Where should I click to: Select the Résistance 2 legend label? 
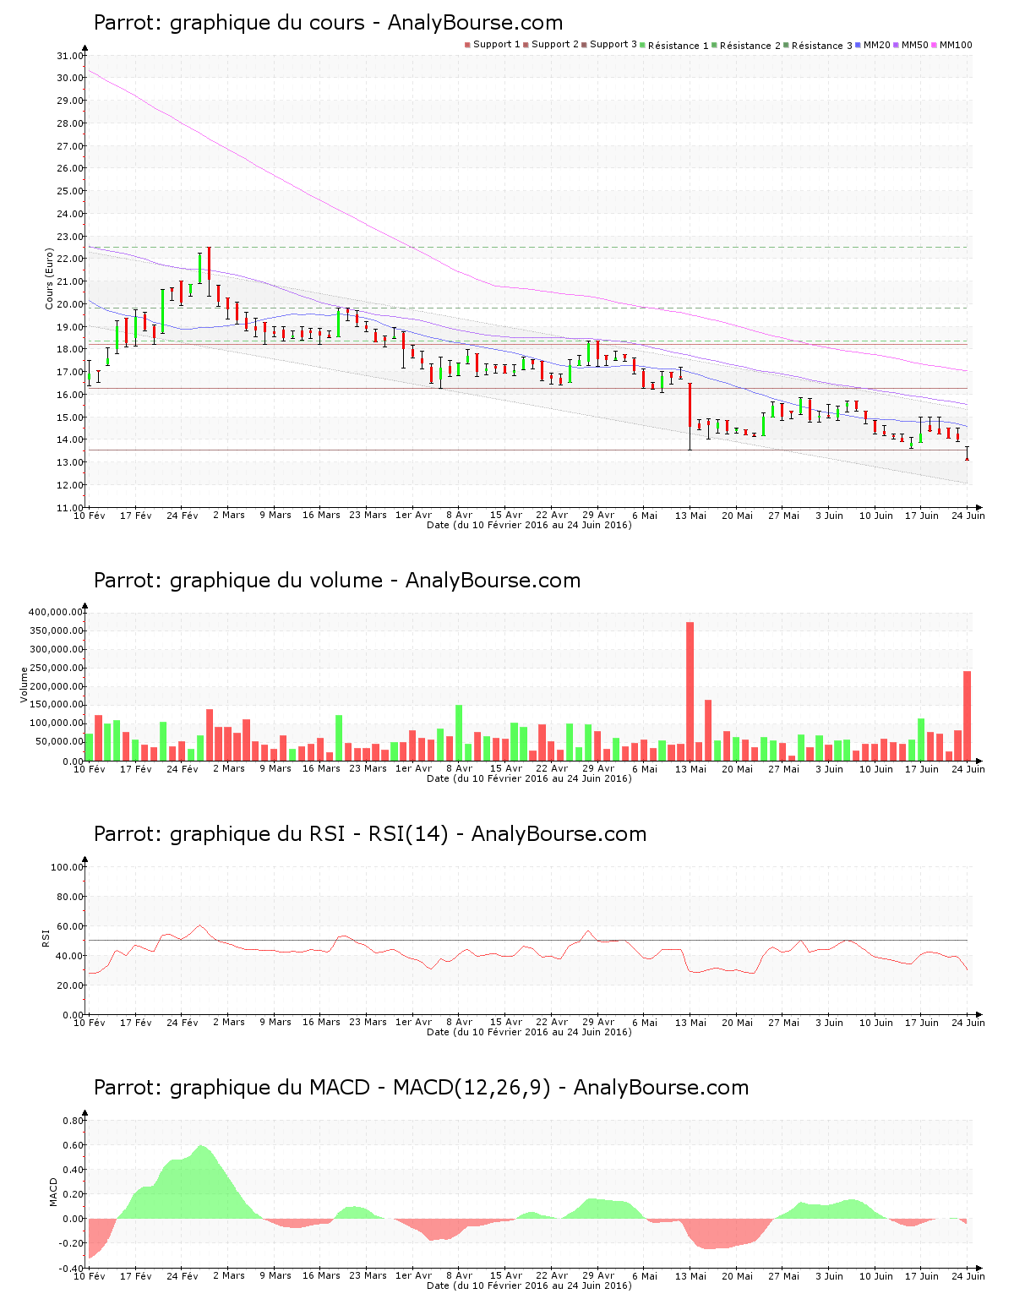[x=750, y=46]
